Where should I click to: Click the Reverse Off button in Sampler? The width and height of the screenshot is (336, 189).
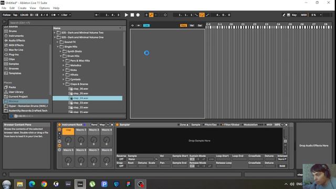(x=121, y=159)
